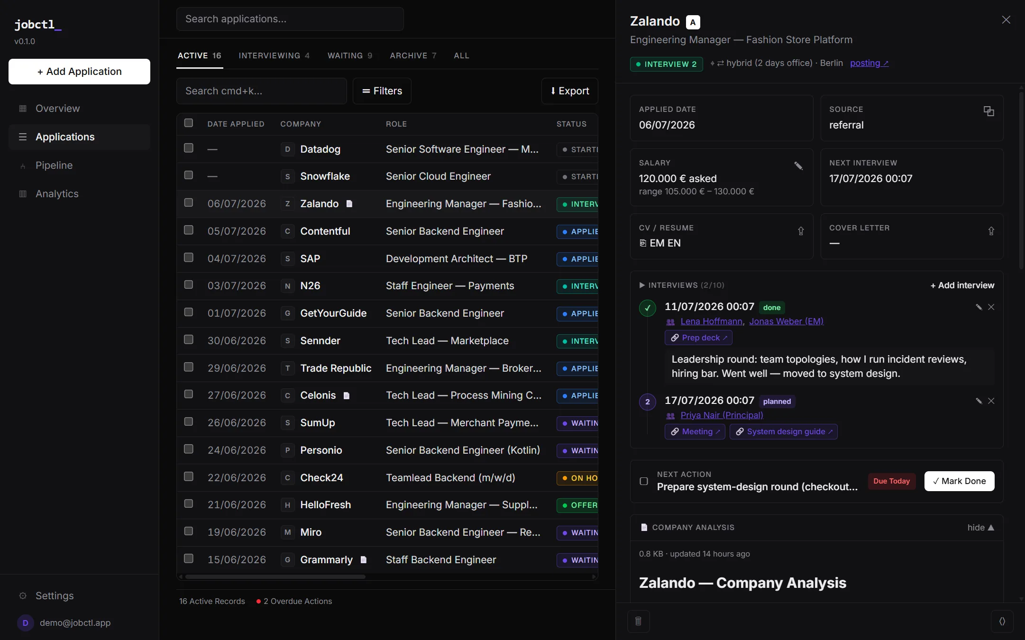Image resolution: width=1025 pixels, height=640 pixels.
Task: Close the Zalando detail panel
Action: pyautogui.click(x=1006, y=19)
